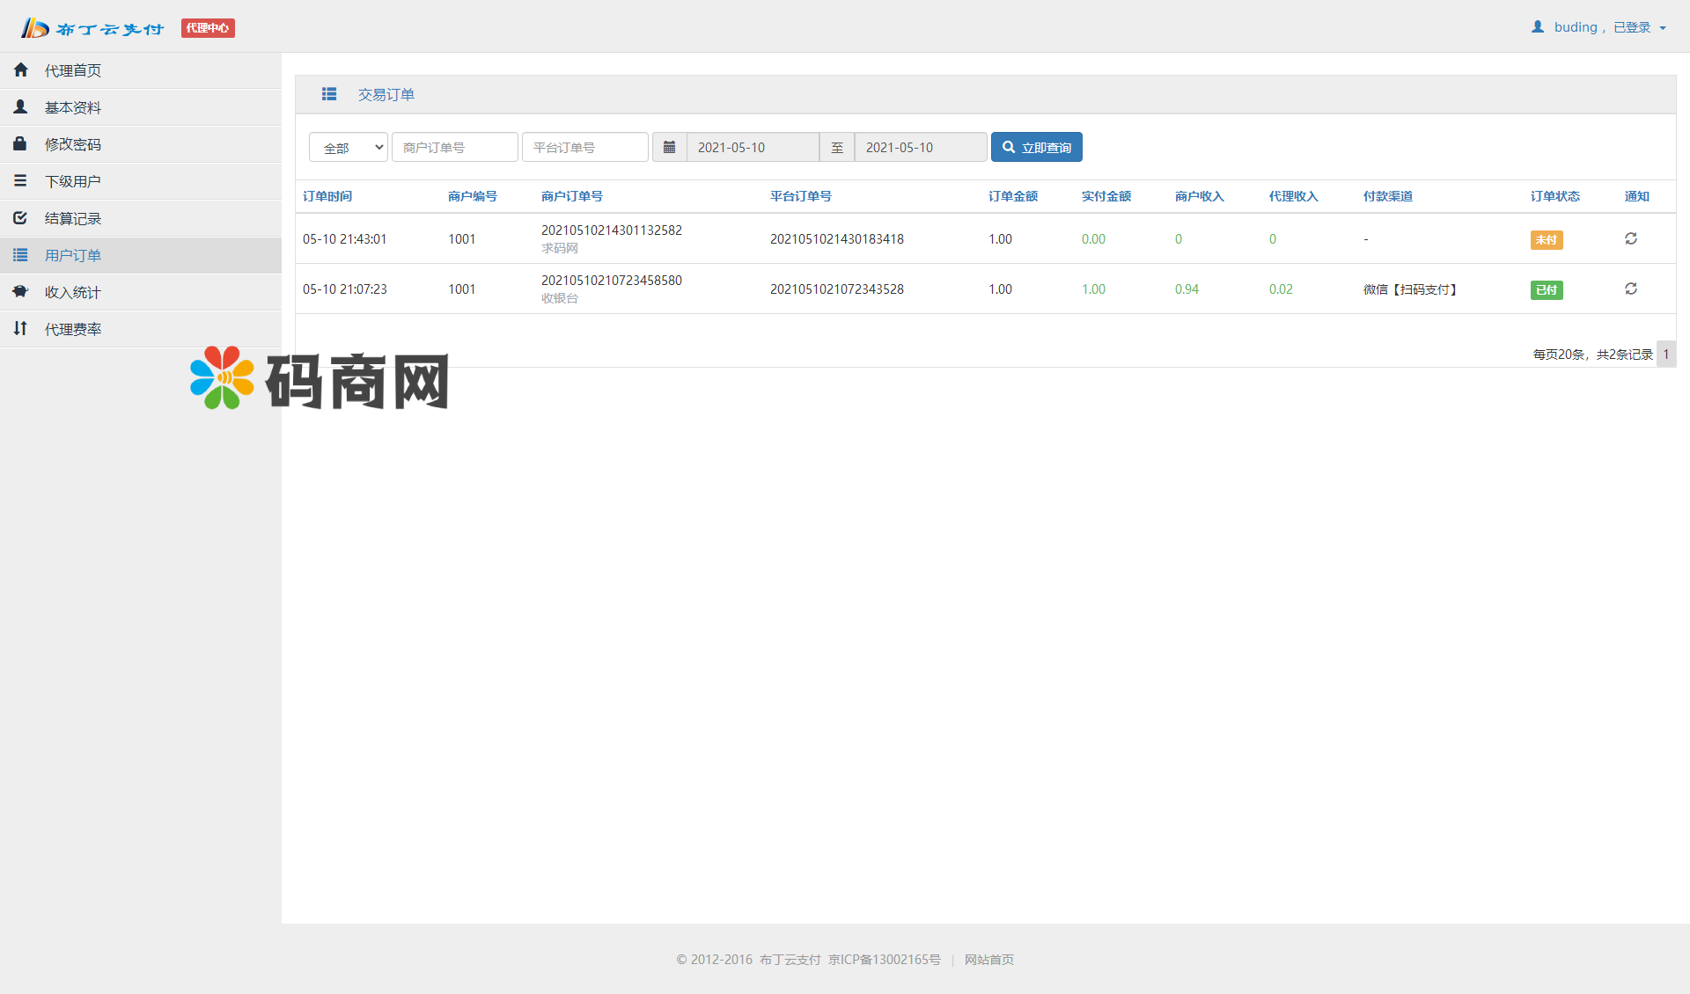The width and height of the screenshot is (1690, 994).
Task: Click the 布丁云支付 logo
Action: point(92,28)
